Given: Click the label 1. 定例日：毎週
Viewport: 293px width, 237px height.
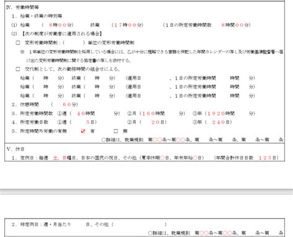Looking at the screenshot, I should click(x=30, y=158).
